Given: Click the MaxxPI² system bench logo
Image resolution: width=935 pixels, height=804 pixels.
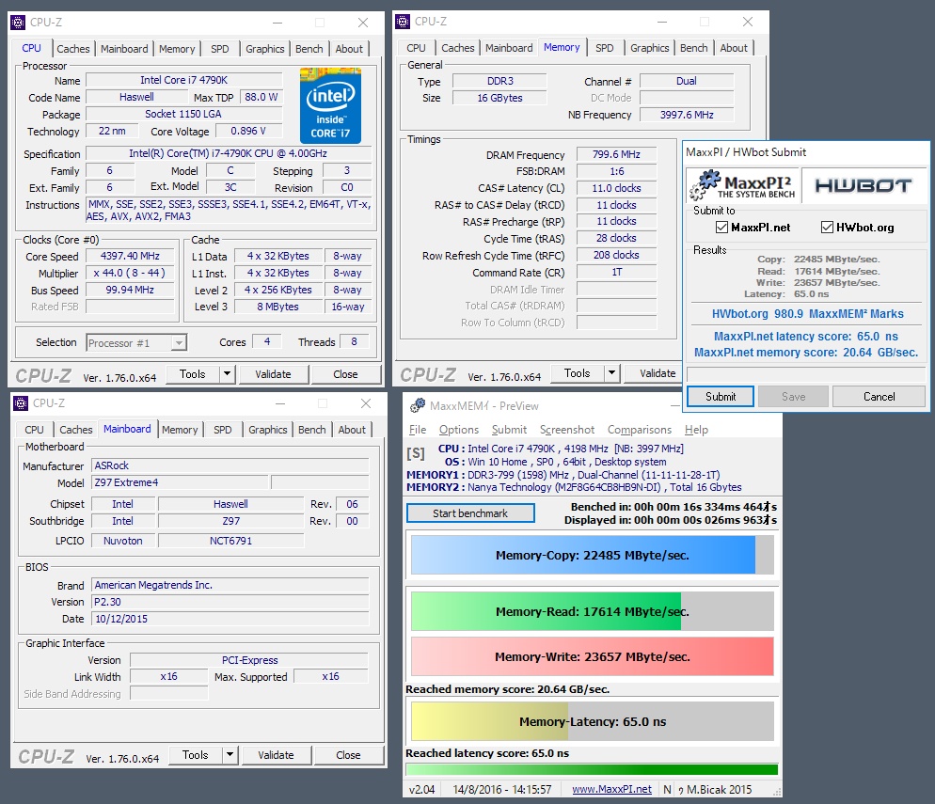Looking at the screenshot, I should coord(743,184).
